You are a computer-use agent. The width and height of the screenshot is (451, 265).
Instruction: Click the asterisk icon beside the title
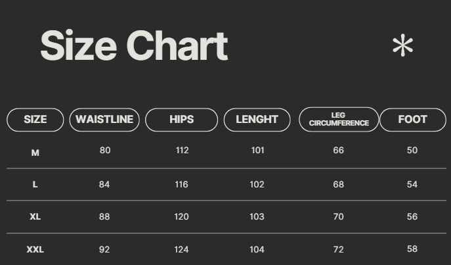[x=402, y=47]
